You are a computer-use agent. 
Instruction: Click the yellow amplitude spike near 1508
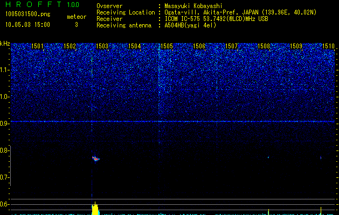268,212
